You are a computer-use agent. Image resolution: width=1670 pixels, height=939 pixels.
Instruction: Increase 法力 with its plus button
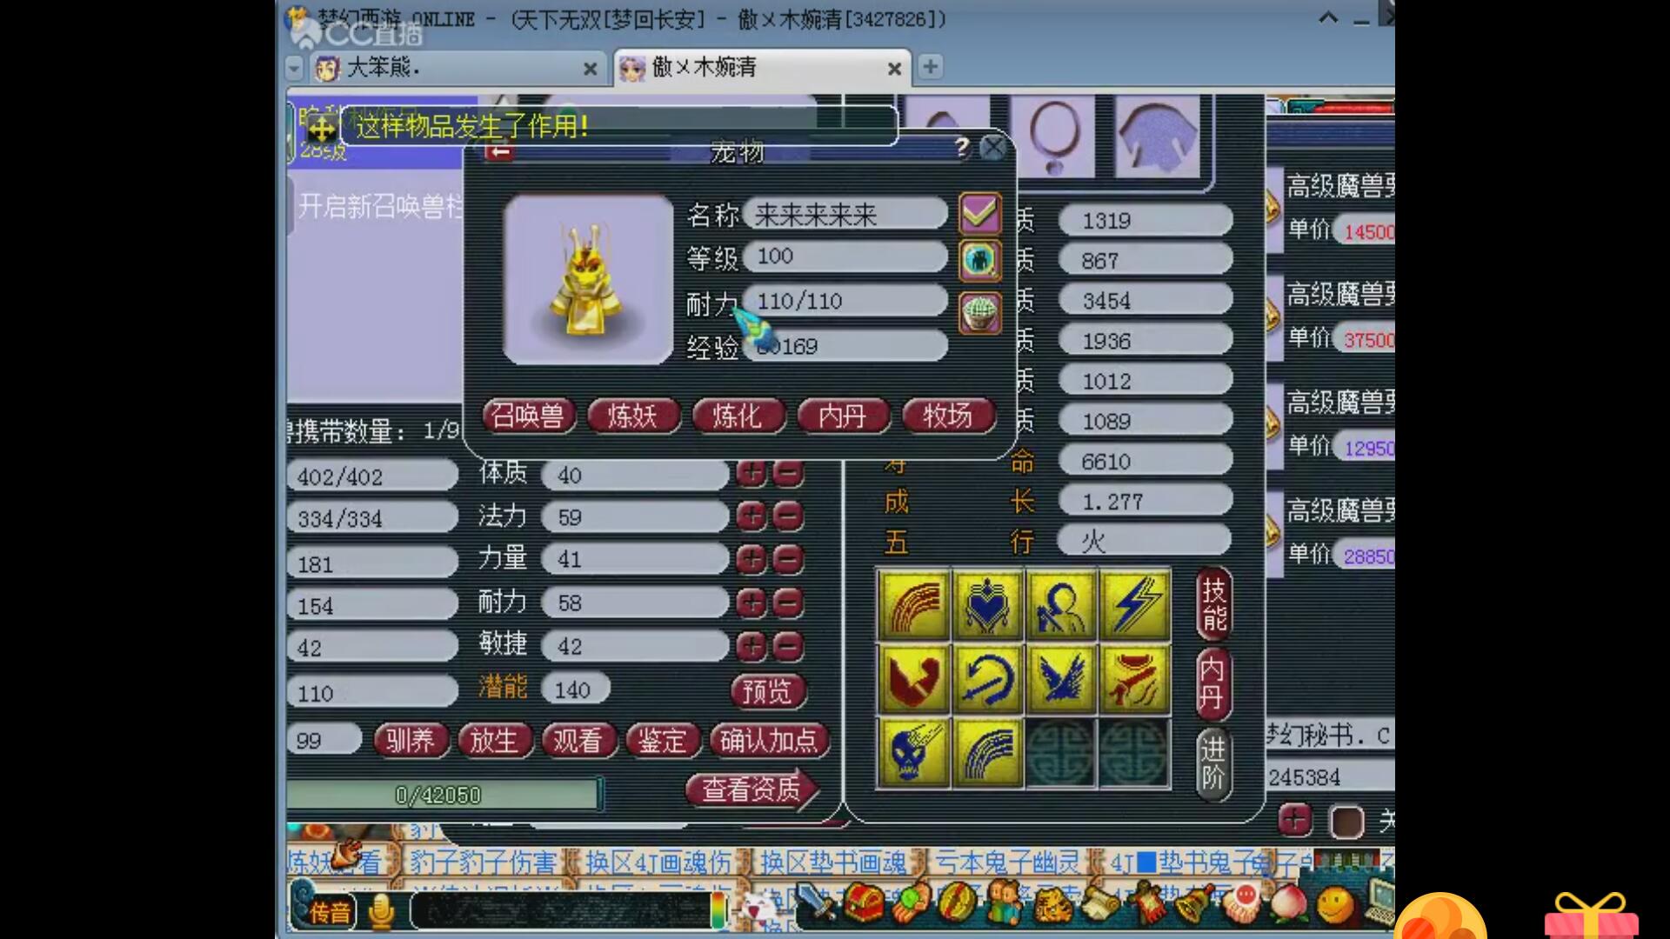point(751,516)
